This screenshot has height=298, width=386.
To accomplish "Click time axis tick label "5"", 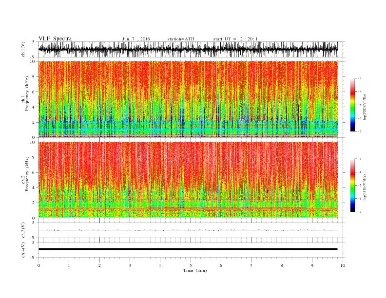I will point(191,265).
